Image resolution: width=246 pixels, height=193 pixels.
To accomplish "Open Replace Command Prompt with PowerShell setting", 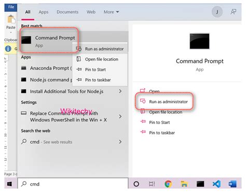I will [68, 117].
